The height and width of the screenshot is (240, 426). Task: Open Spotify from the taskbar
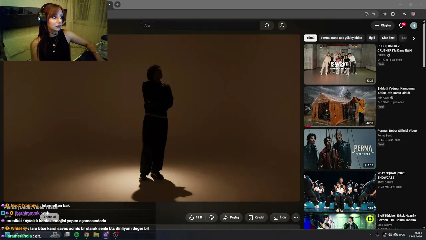point(77,235)
